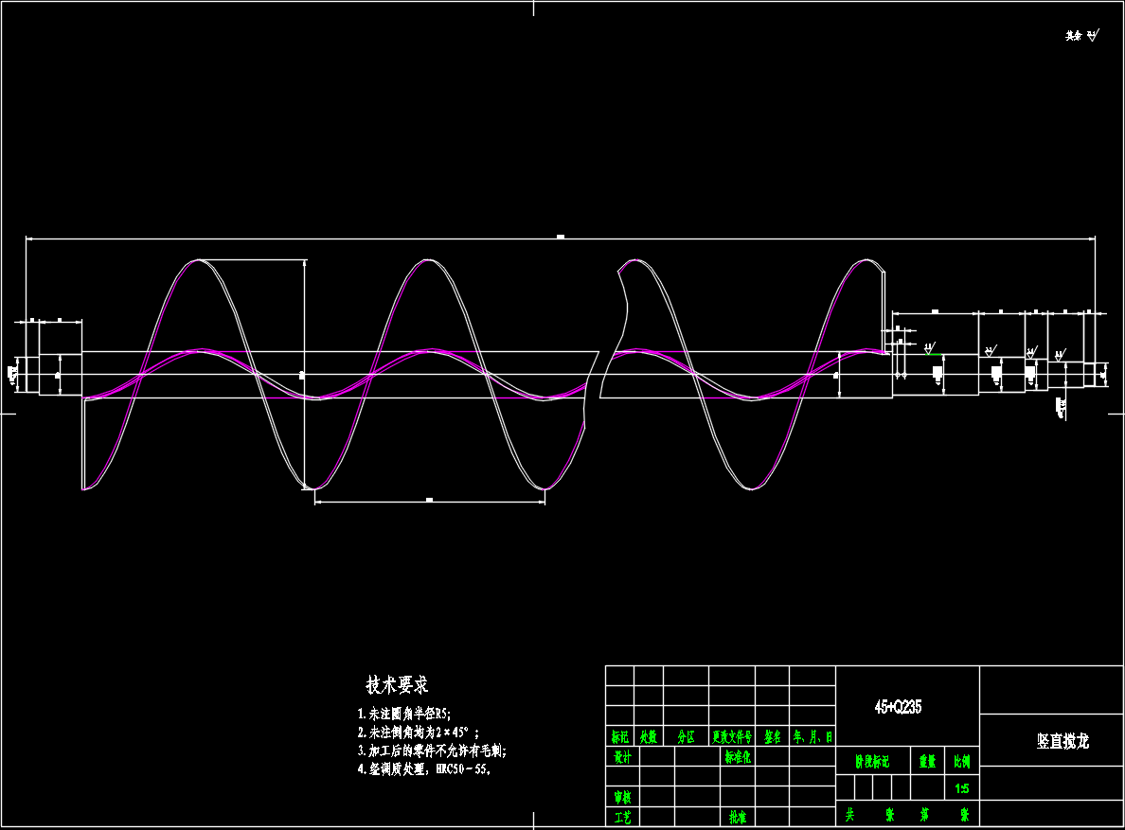Click scale value '1:5'
The height and width of the screenshot is (830, 1125).
point(962,788)
